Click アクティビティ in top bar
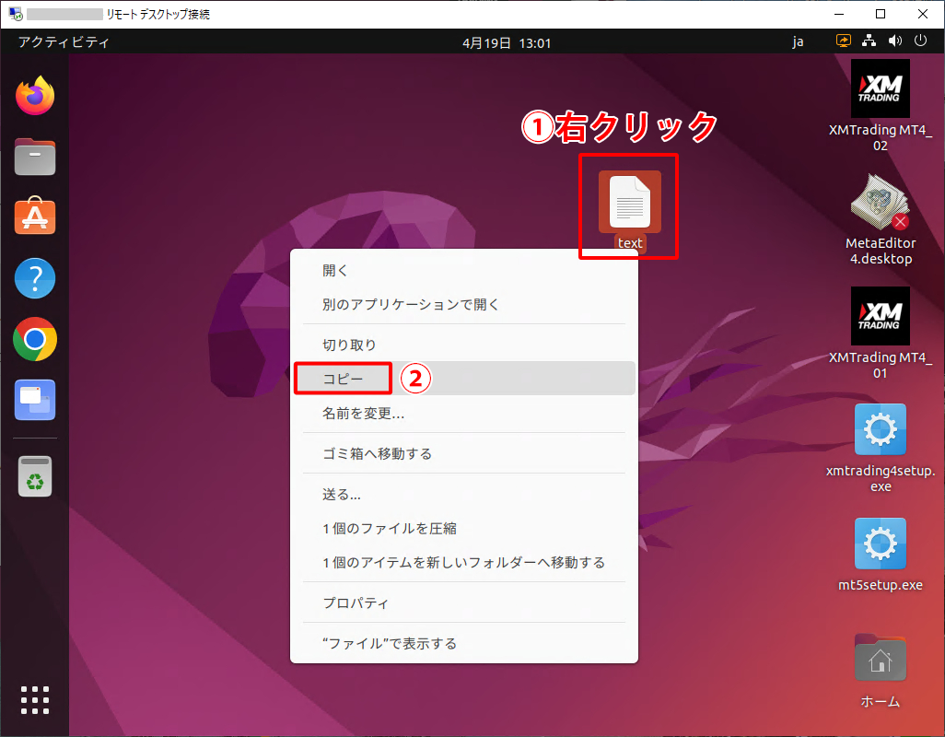The image size is (945, 737). 64,42
